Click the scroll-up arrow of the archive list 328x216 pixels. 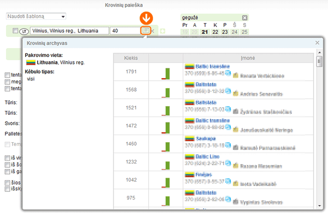(319, 52)
